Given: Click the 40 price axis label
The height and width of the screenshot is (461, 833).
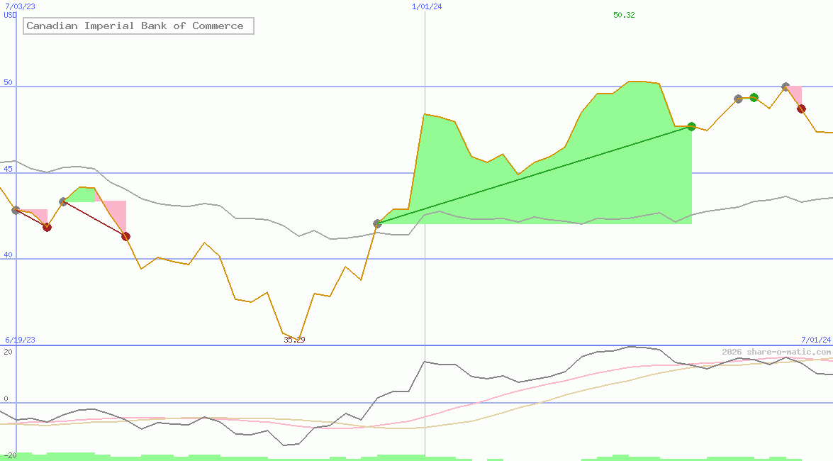Looking at the screenshot, I should 8,255.
